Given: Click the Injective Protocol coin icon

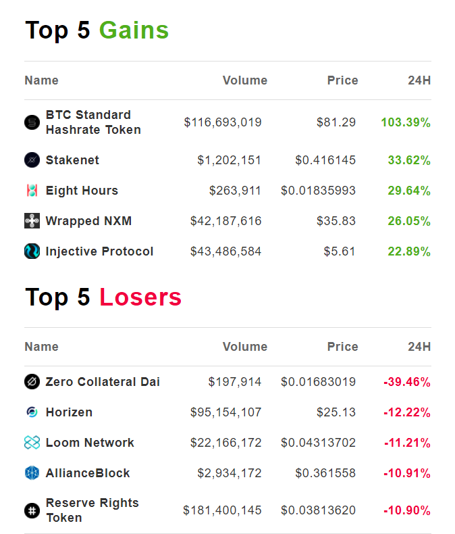Looking at the screenshot, I should pos(32,251).
